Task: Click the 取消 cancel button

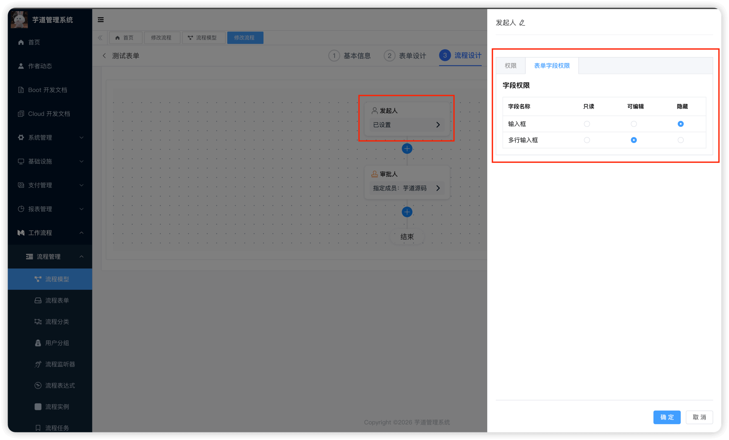Action: point(699,417)
